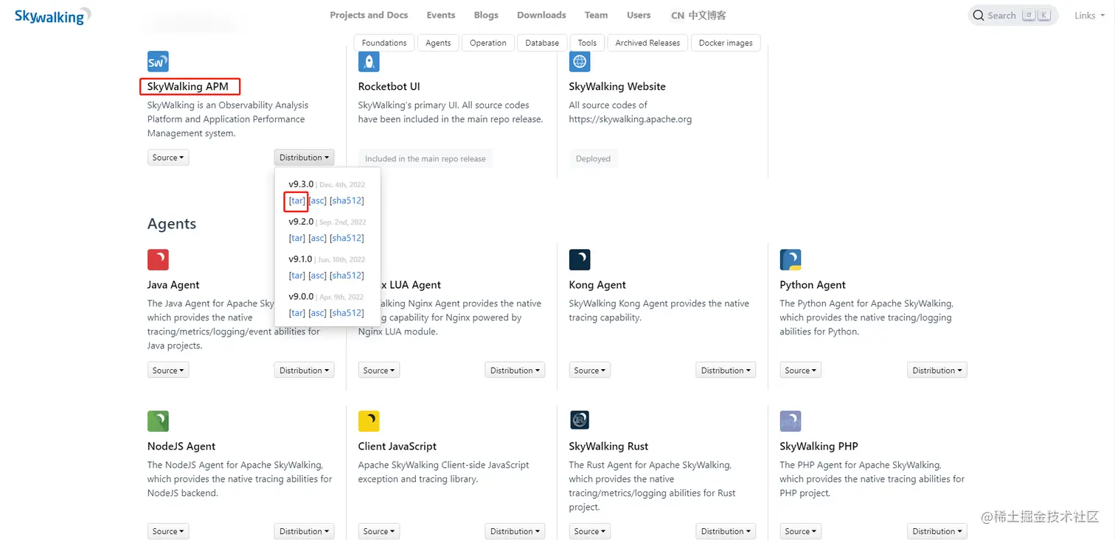Click the Python Agent icon
This screenshot has width=1115, height=540.
791,259
